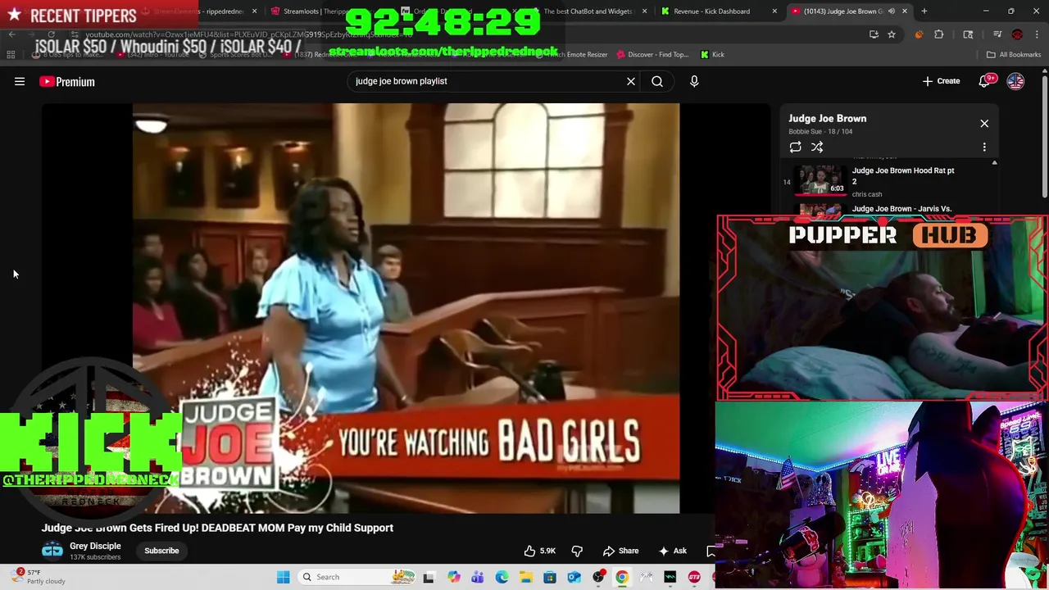Go to YouTube Premium home logo
The image size is (1049, 590).
click(67, 81)
